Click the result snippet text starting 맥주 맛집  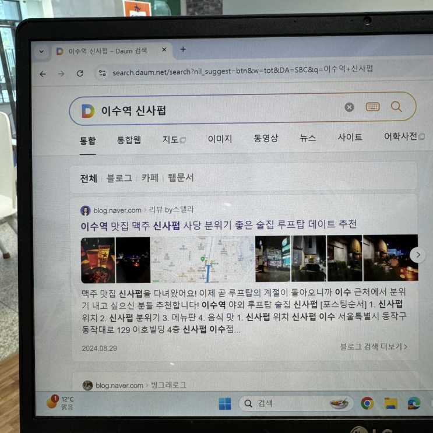(244, 311)
